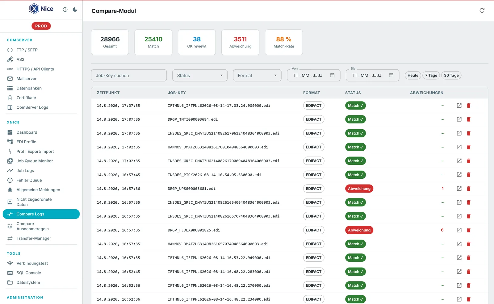The height and width of the screenshot is (304, 494).
Task: Open the Dashboard page
Action: click(41, 132)
